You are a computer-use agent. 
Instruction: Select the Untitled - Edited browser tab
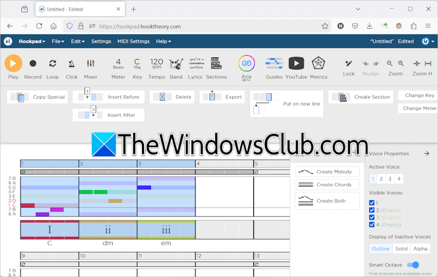click(81, 9)
